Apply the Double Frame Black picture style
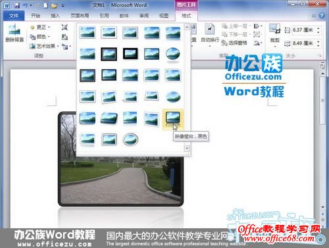The image size is (329, 248). tap(109, 54)
